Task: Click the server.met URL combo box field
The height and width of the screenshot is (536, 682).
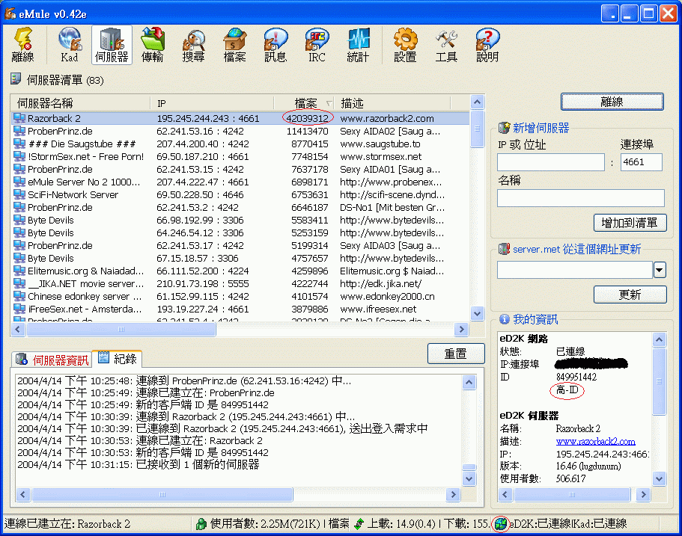Action: pos(575,270)
